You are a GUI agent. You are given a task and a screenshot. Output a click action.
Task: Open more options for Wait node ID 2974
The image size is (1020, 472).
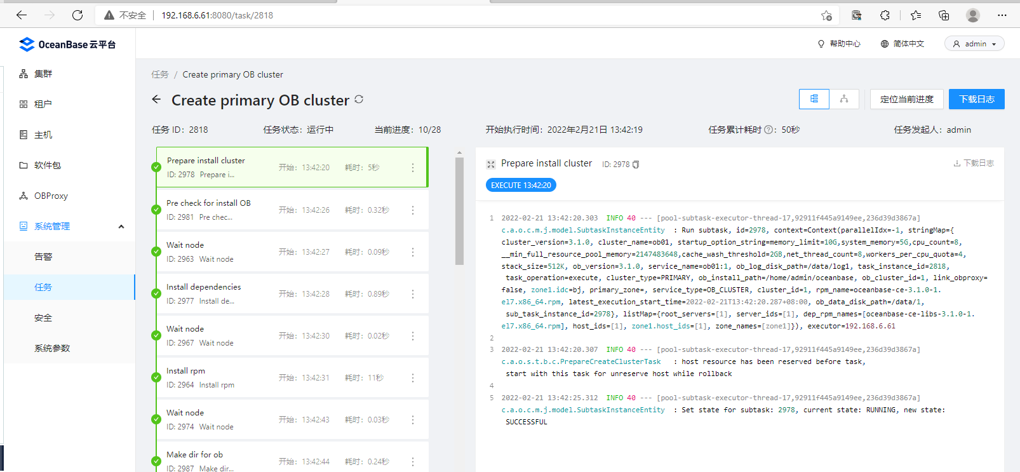click(x=413, y=420)
